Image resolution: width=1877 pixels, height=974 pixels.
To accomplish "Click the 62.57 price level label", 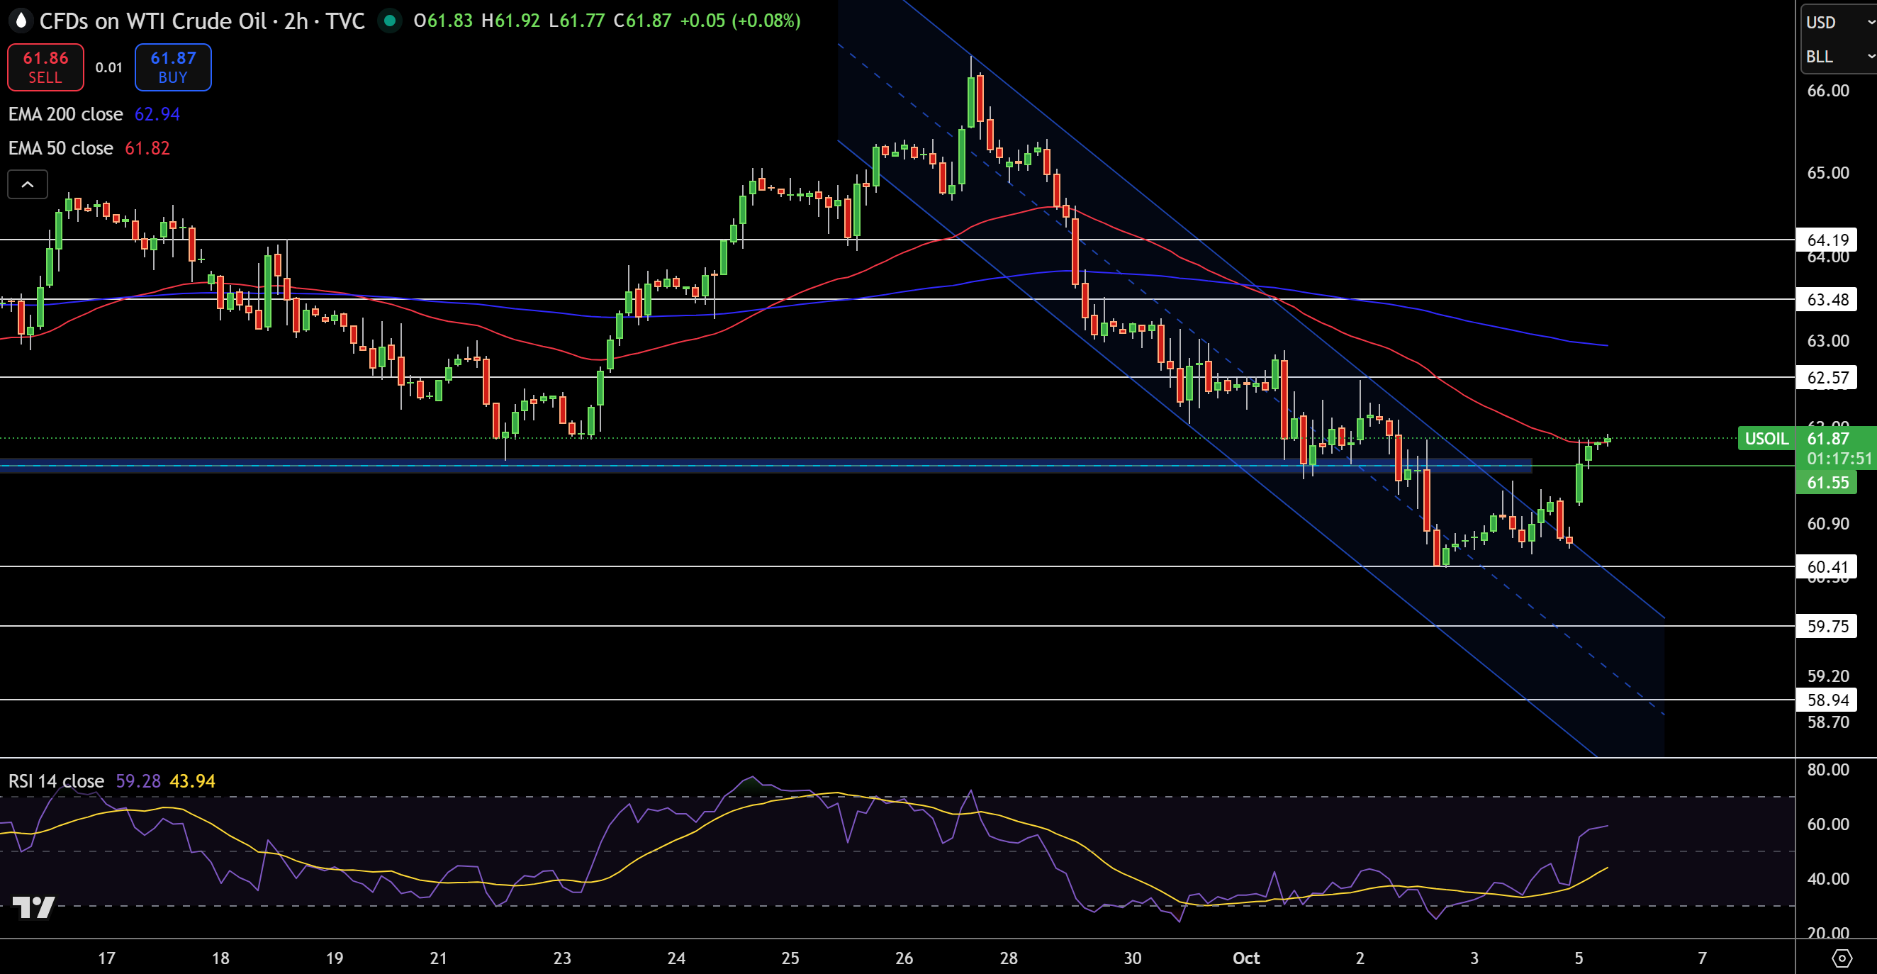I will tap(1828, 377).
